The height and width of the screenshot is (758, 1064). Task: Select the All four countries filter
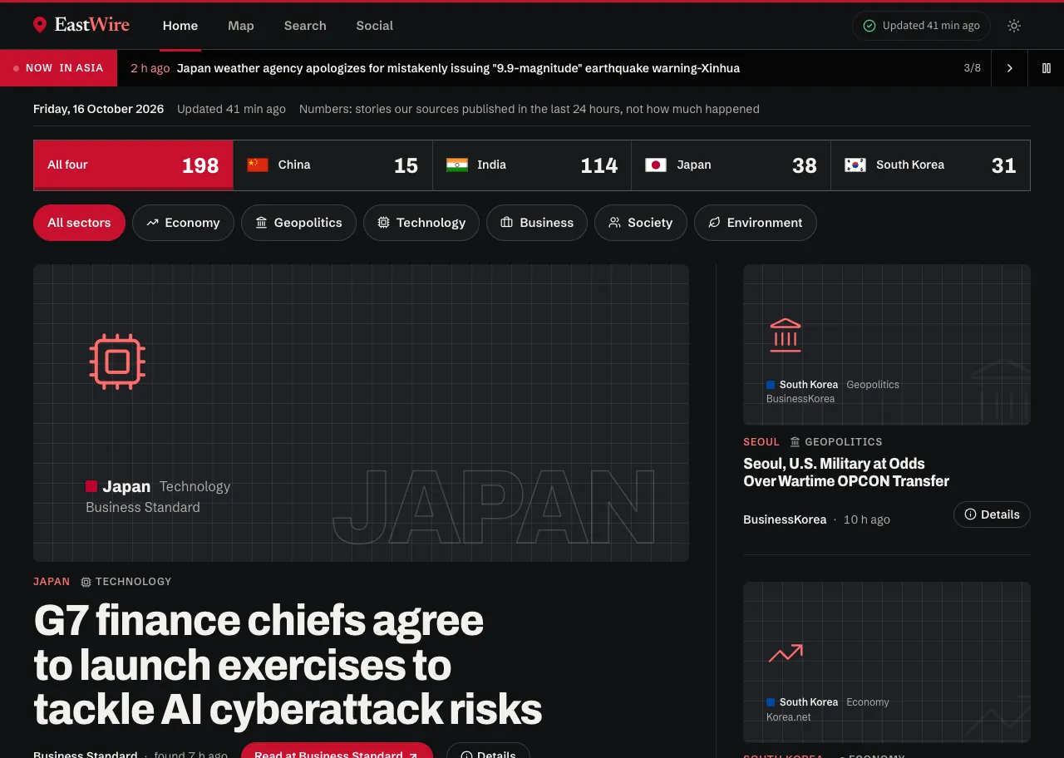133,165
